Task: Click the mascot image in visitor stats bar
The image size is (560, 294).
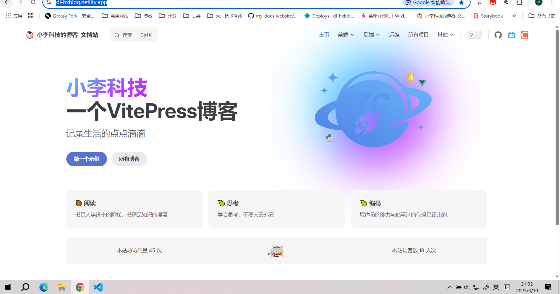Action: pos(276,250)
